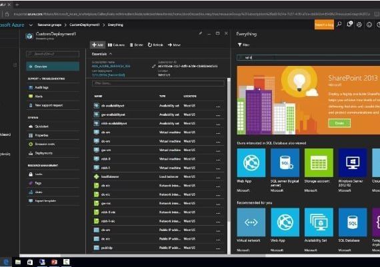Click the Delete trash icon in toolbar
380x267 pixels.
click(131, 45)
